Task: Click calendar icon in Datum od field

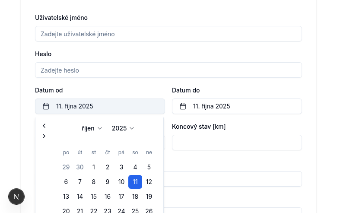Action: [46, 106]
